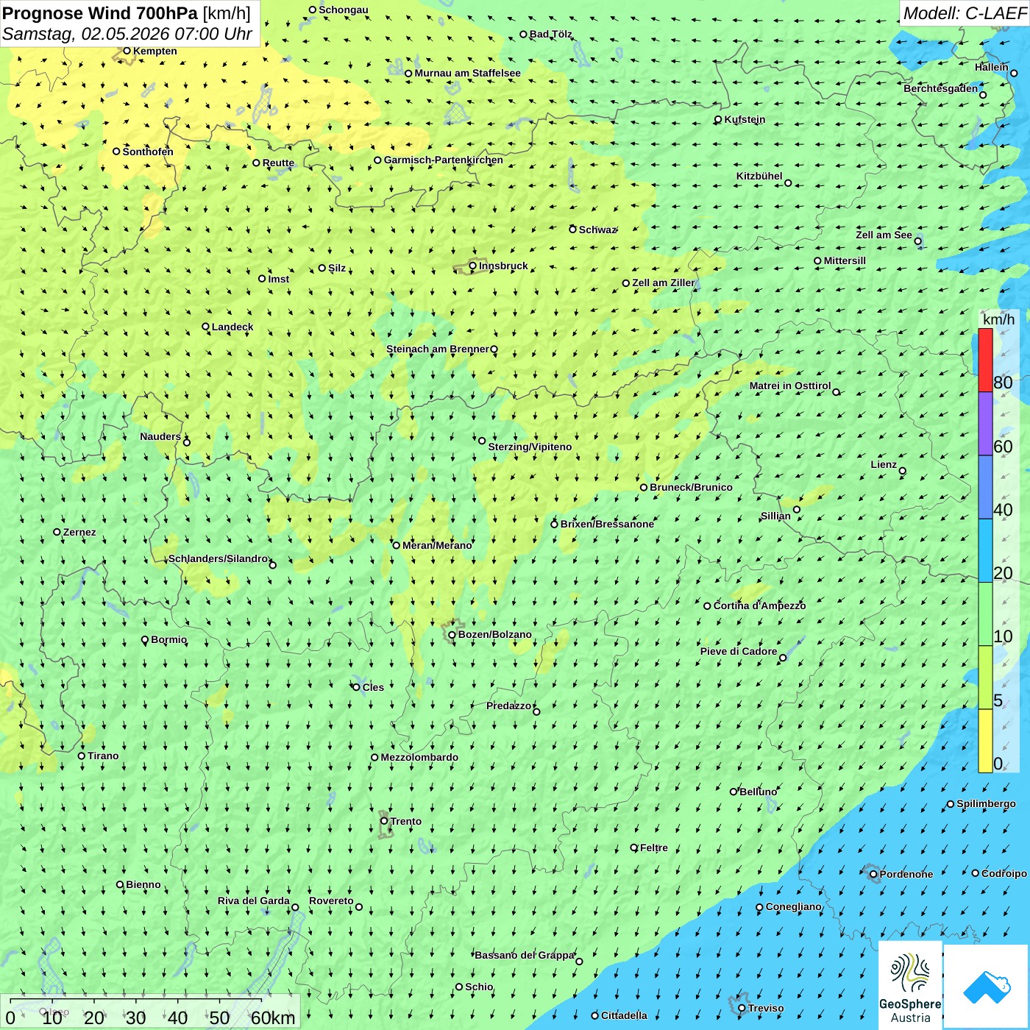Click the Pordenone city marker
The width and height of the screenshot is (1030, 1030).
point(873,874)
